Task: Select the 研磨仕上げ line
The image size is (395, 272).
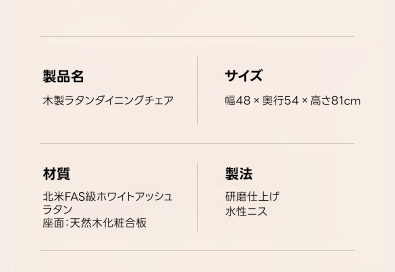Action: click(252, 196)
